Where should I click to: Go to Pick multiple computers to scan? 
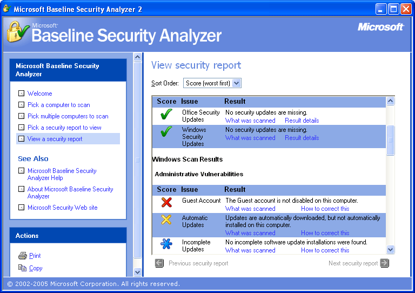tap(68, 116)
